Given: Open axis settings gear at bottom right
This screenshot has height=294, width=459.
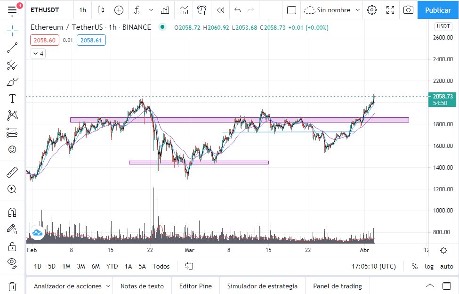Looking at the screenshot, I should 444,250.
